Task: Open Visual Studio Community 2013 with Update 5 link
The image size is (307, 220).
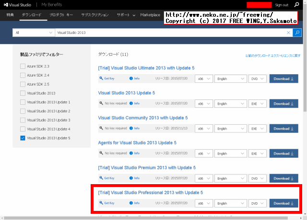Action: coord(143,118)
